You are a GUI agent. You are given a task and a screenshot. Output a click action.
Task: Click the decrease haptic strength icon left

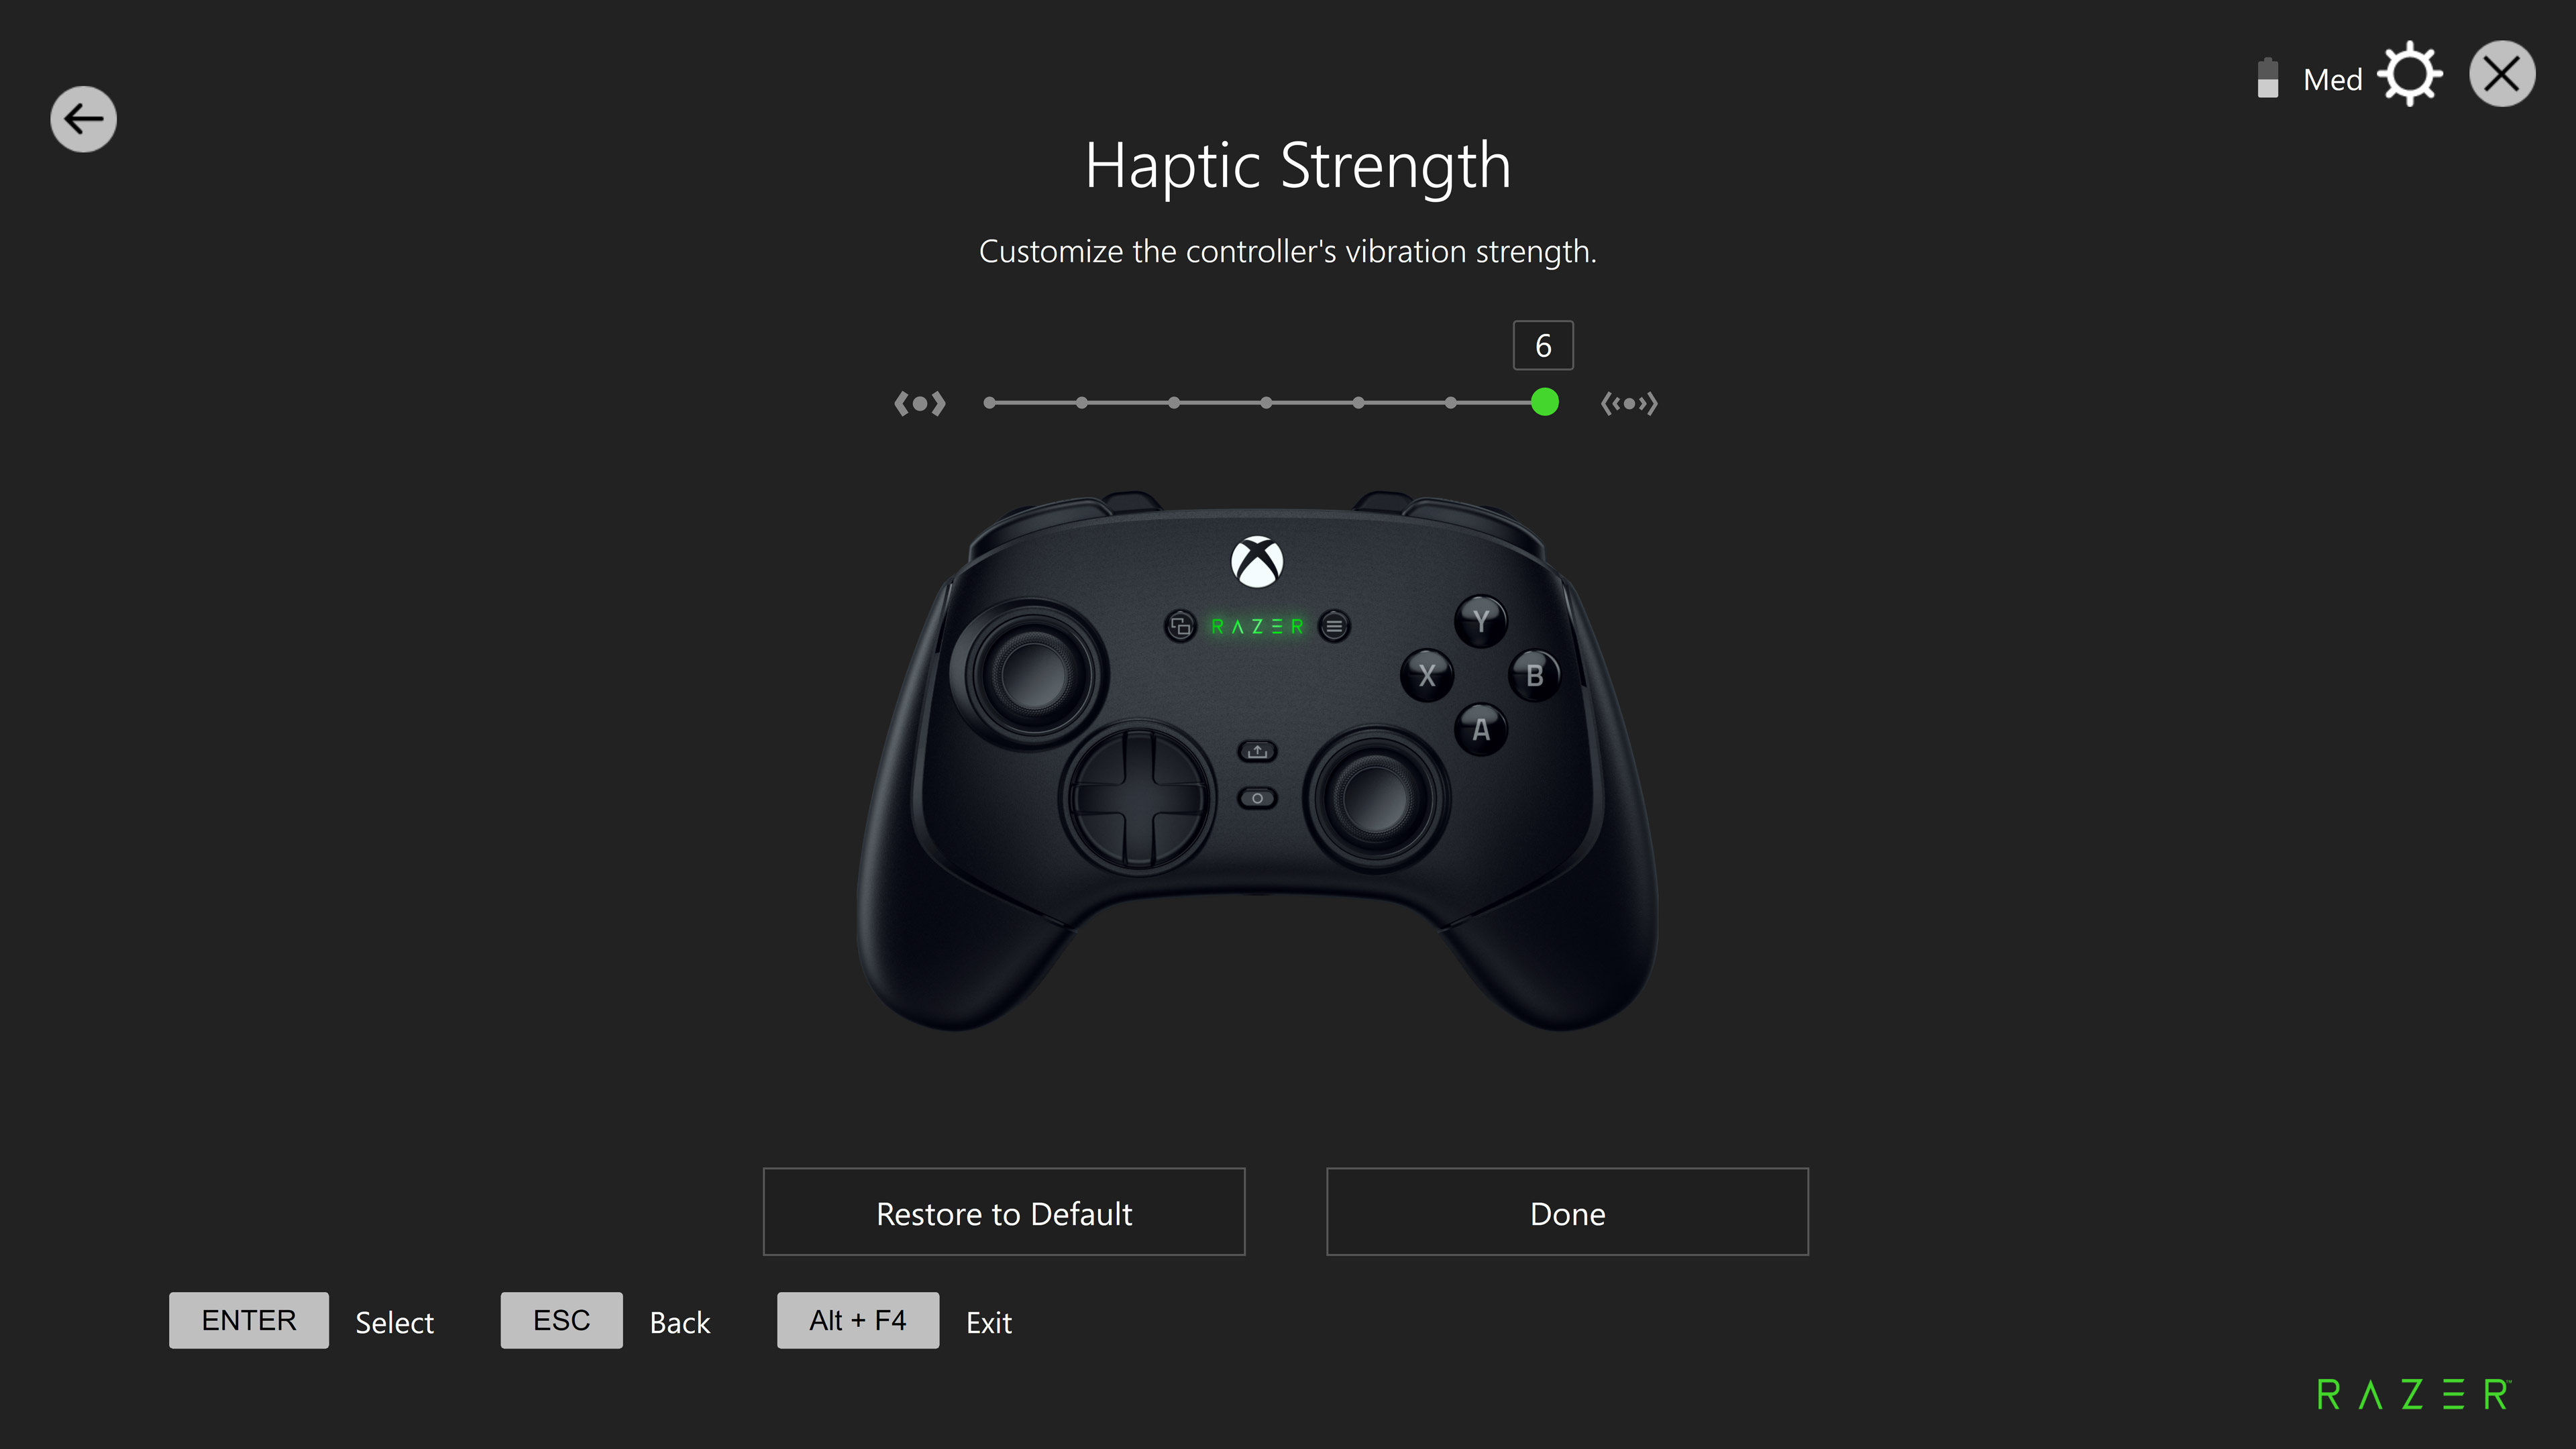pyautogui.click(x=920, y=403)
